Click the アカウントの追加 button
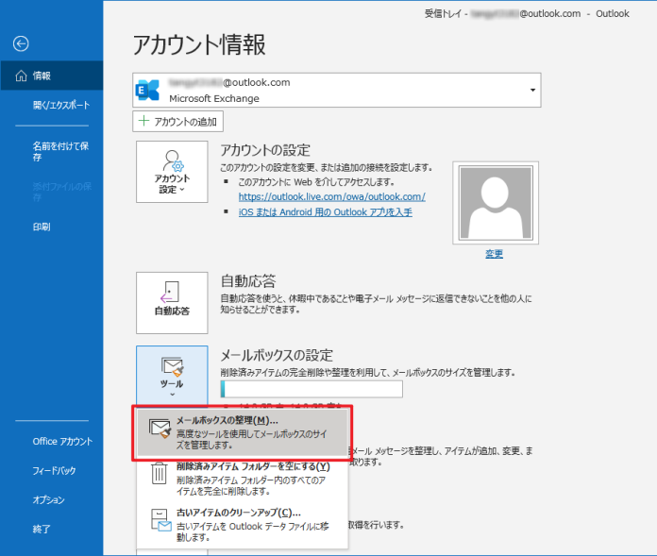657x556 pixels. point(178,121)
